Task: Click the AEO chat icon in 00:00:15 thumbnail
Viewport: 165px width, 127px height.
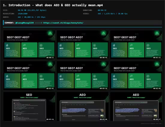Action: [x=24, y=45]
